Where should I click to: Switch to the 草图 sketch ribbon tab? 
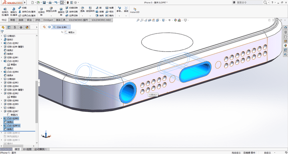(x=13, y=20)
